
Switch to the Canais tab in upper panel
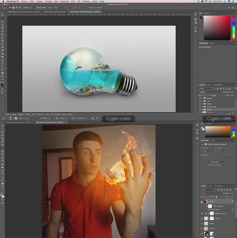pos(209,85)
